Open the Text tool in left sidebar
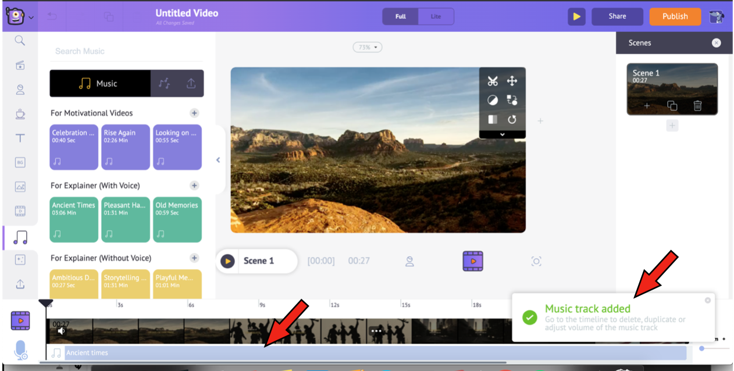 pyautogui.click(x=20, y=138)
